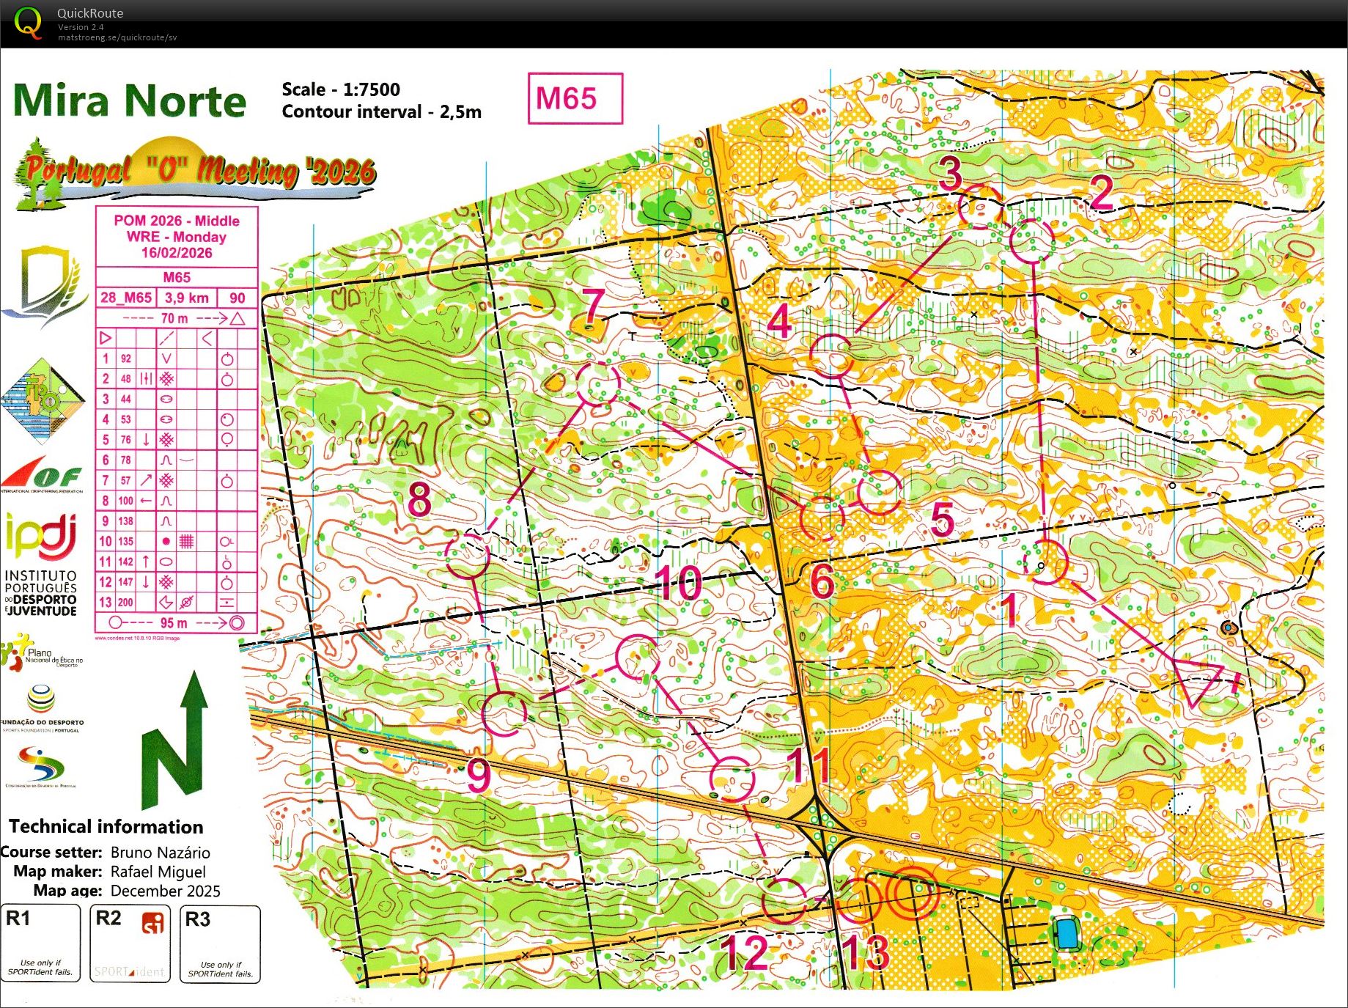
Task: Click the R1 punch box
Action: (x=40, y=943)
